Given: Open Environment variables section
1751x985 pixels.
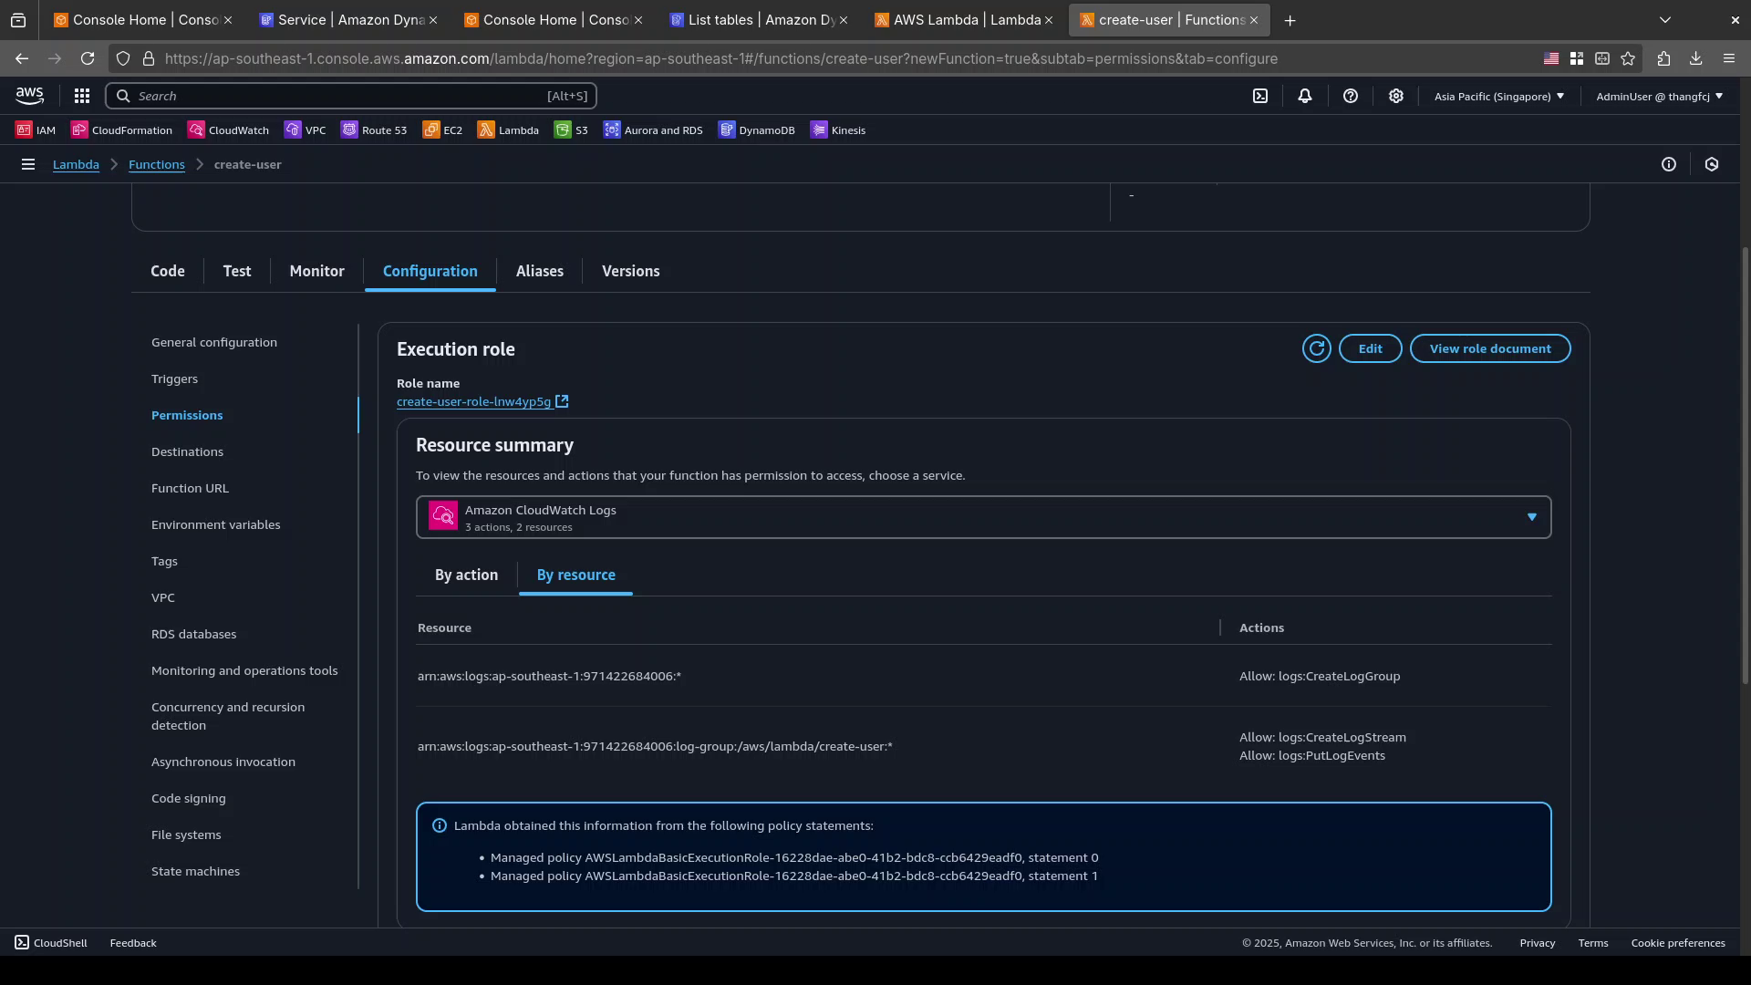Looking at the screenshot, I should [x=216, y=525].
